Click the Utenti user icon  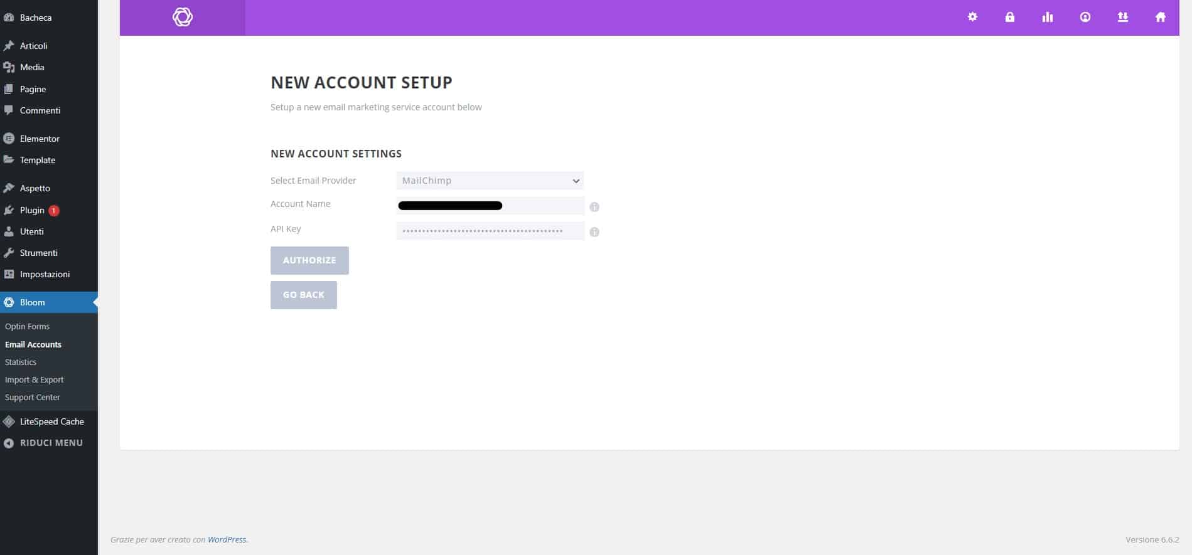pos(9,231)
